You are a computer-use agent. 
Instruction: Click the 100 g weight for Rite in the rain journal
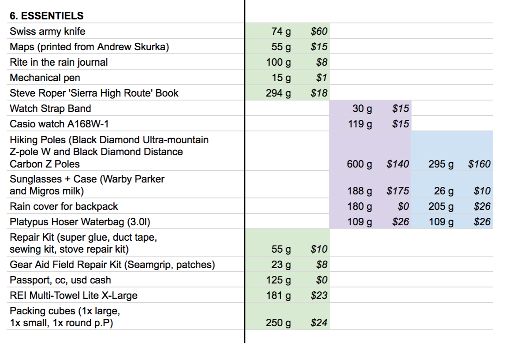click(278, 62)
